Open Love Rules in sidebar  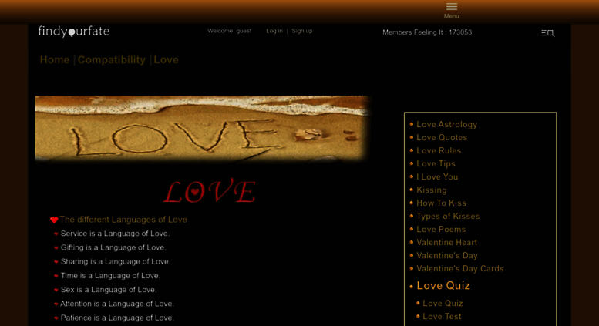click(x=439, y=150)
